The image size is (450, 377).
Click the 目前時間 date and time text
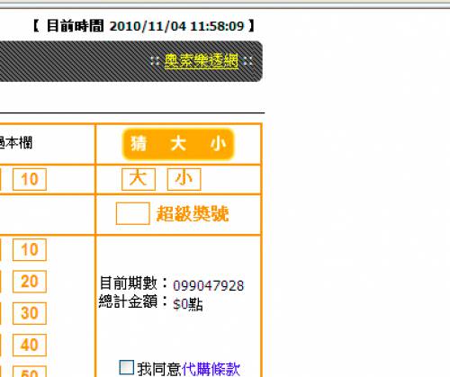tap(145, 26)
